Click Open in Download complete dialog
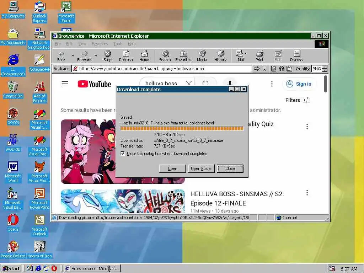This screenshot has height=273, width=364. [x=172, y=168]
